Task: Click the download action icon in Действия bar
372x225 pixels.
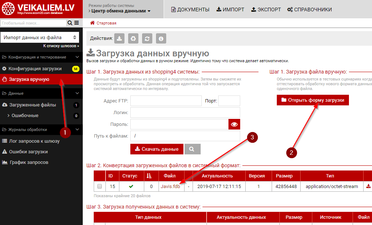Action: pos(120,38)
